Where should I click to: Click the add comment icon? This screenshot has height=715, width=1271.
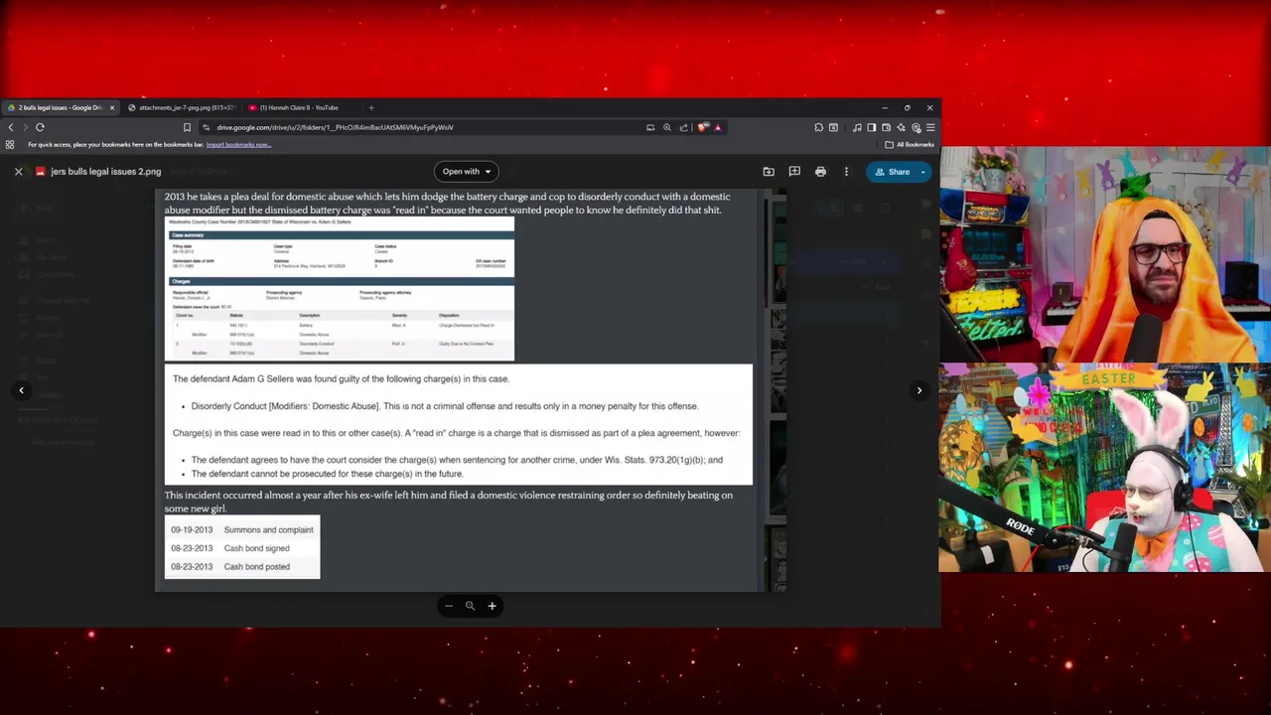coord(794,172)
